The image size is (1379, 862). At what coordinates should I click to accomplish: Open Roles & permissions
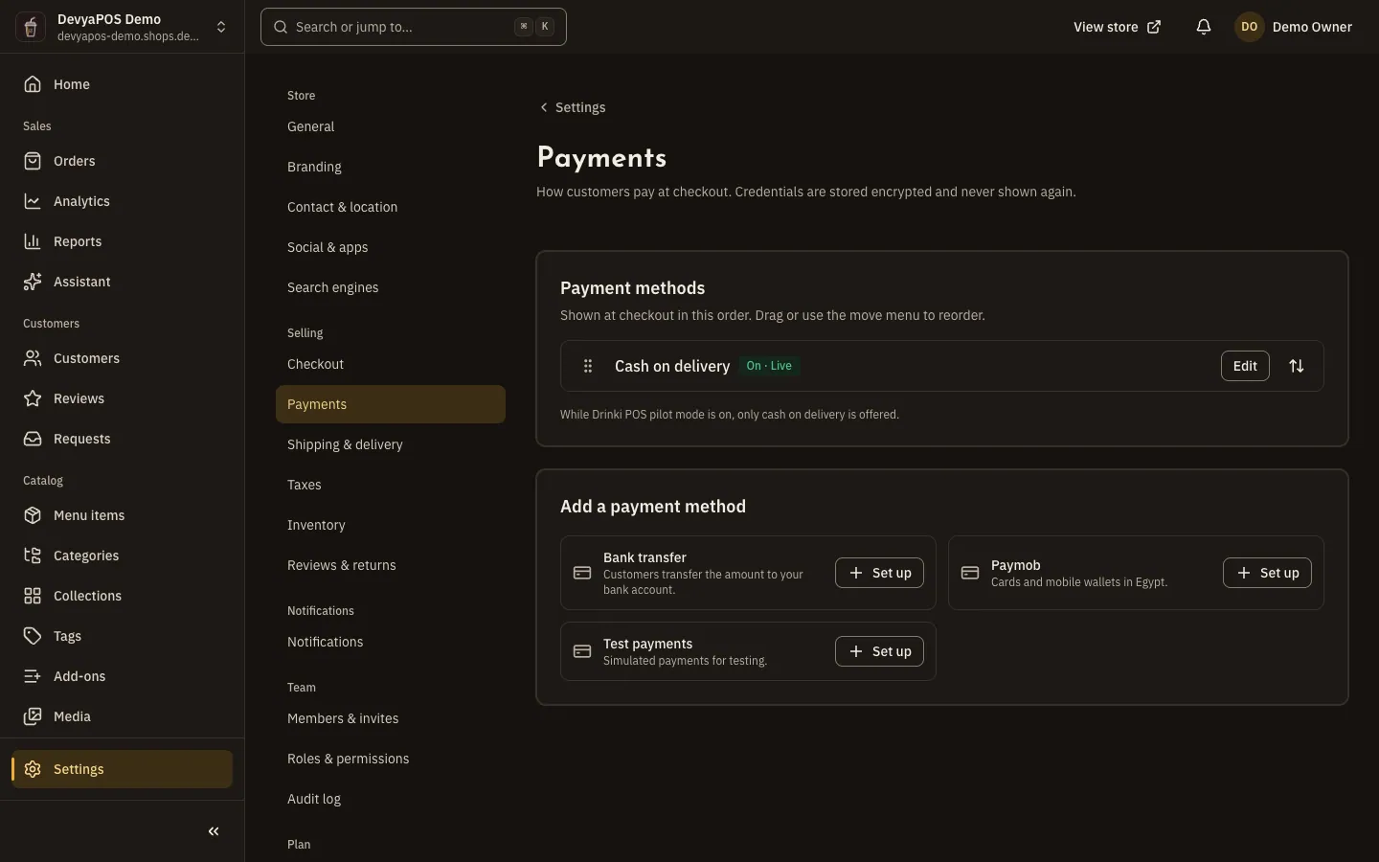pos(391,759)
